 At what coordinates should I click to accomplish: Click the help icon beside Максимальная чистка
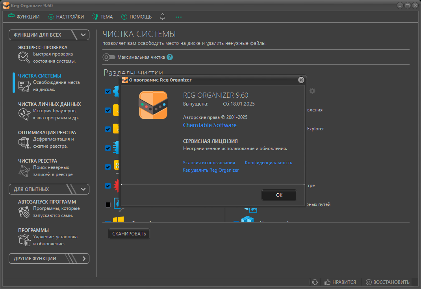coord(170,57)
